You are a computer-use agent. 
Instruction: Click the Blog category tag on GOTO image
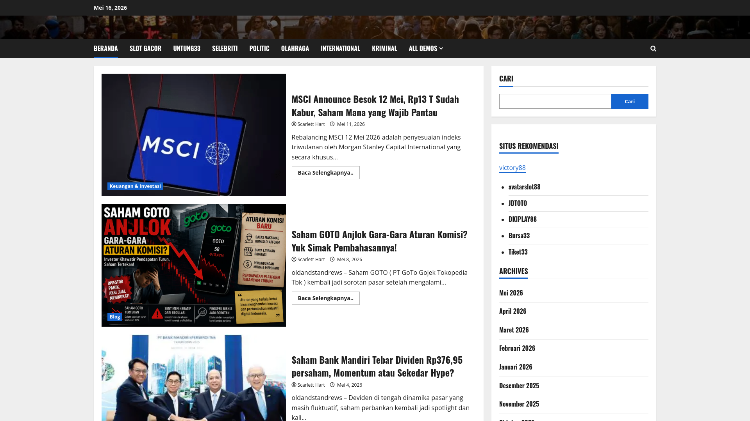(x=115, y=317)
